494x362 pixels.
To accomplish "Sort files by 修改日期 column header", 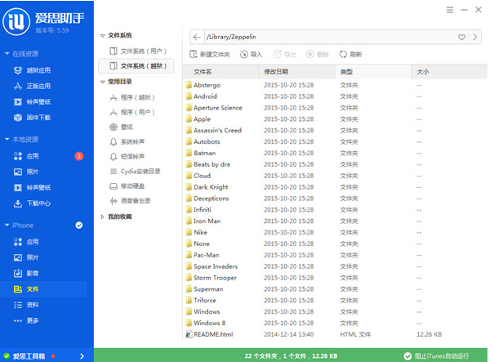I will pyautogui.click(x=278, y=72).
